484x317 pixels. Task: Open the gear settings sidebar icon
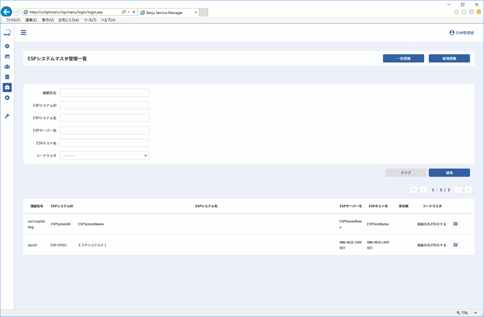(x=7, y=46)
